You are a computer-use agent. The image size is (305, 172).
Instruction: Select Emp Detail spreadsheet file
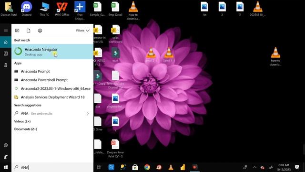click(x=115, y=9)
